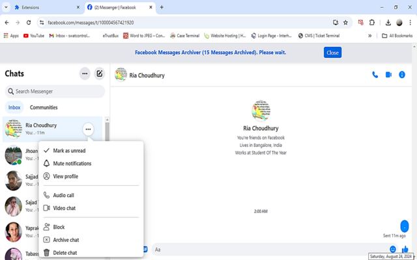Compose a new message with the pencil icon

[x=100, y=73]
